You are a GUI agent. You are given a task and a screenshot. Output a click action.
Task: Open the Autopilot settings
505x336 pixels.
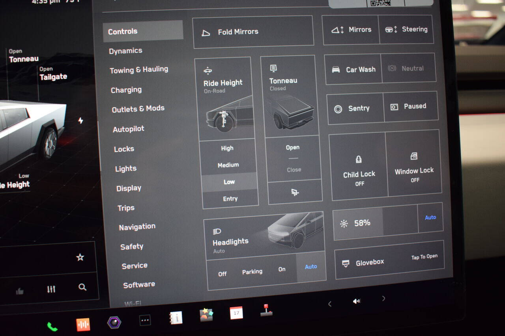point(129,129)
